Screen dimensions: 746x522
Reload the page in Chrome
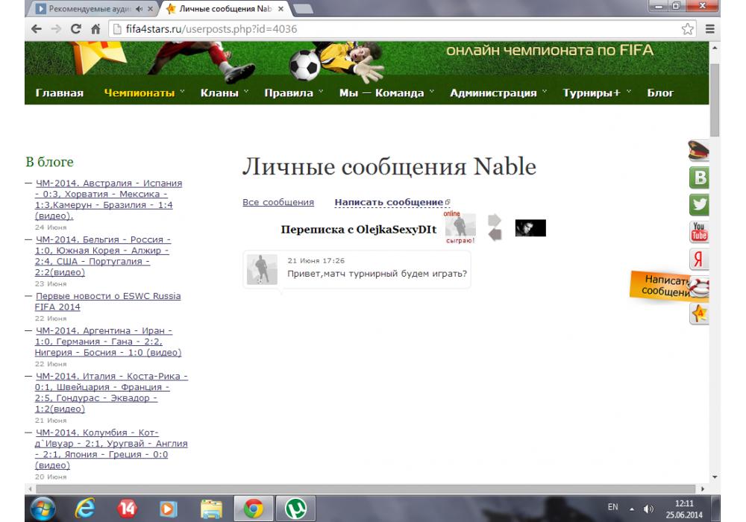click(75, 29)
